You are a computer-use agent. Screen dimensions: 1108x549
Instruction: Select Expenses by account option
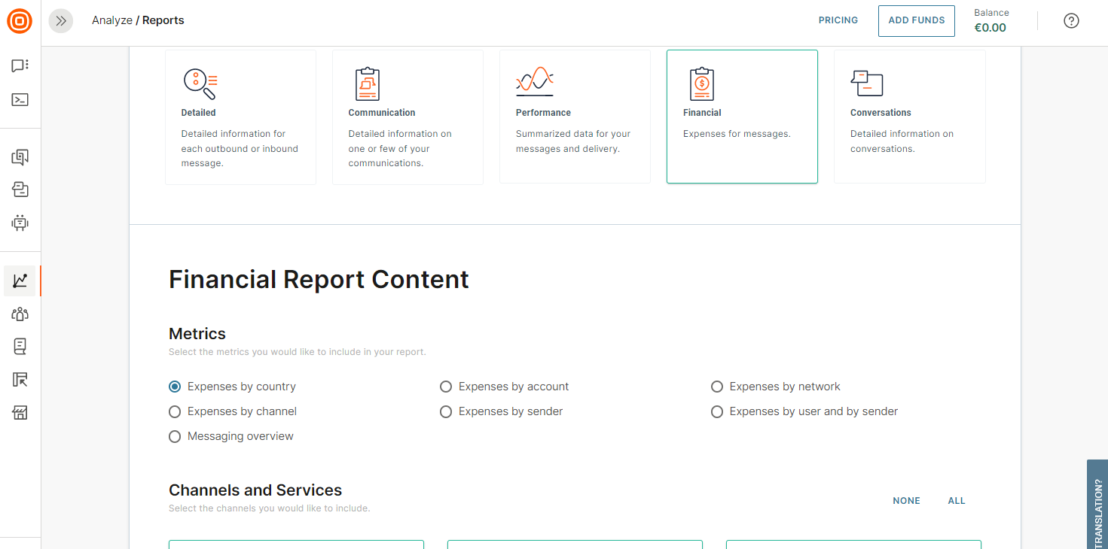446,387
